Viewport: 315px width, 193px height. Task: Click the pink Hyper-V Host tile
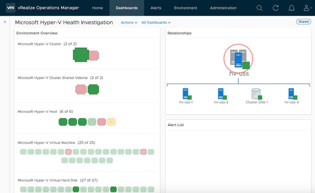pyautogui.click(x=102, y=122)
